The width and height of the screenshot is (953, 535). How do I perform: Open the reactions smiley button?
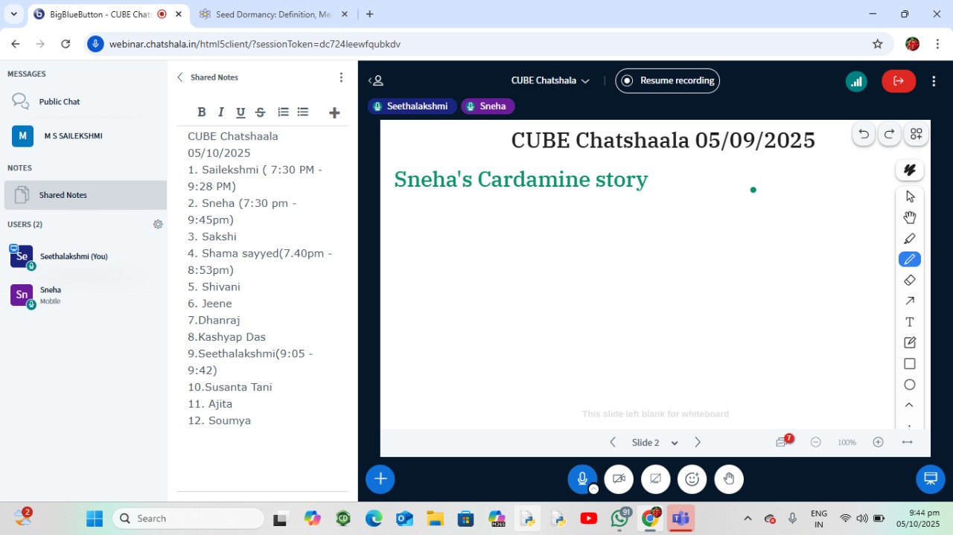tap(692, 479)
